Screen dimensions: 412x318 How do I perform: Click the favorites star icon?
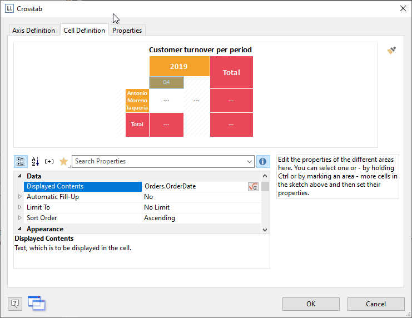click(x=63, y=161)
